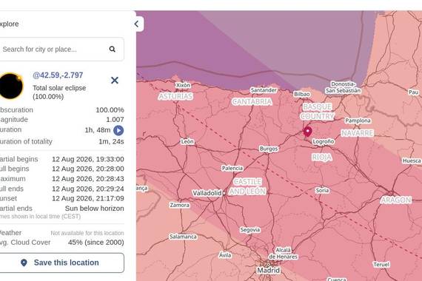Click the Pamplona city label

click(358, 121)
